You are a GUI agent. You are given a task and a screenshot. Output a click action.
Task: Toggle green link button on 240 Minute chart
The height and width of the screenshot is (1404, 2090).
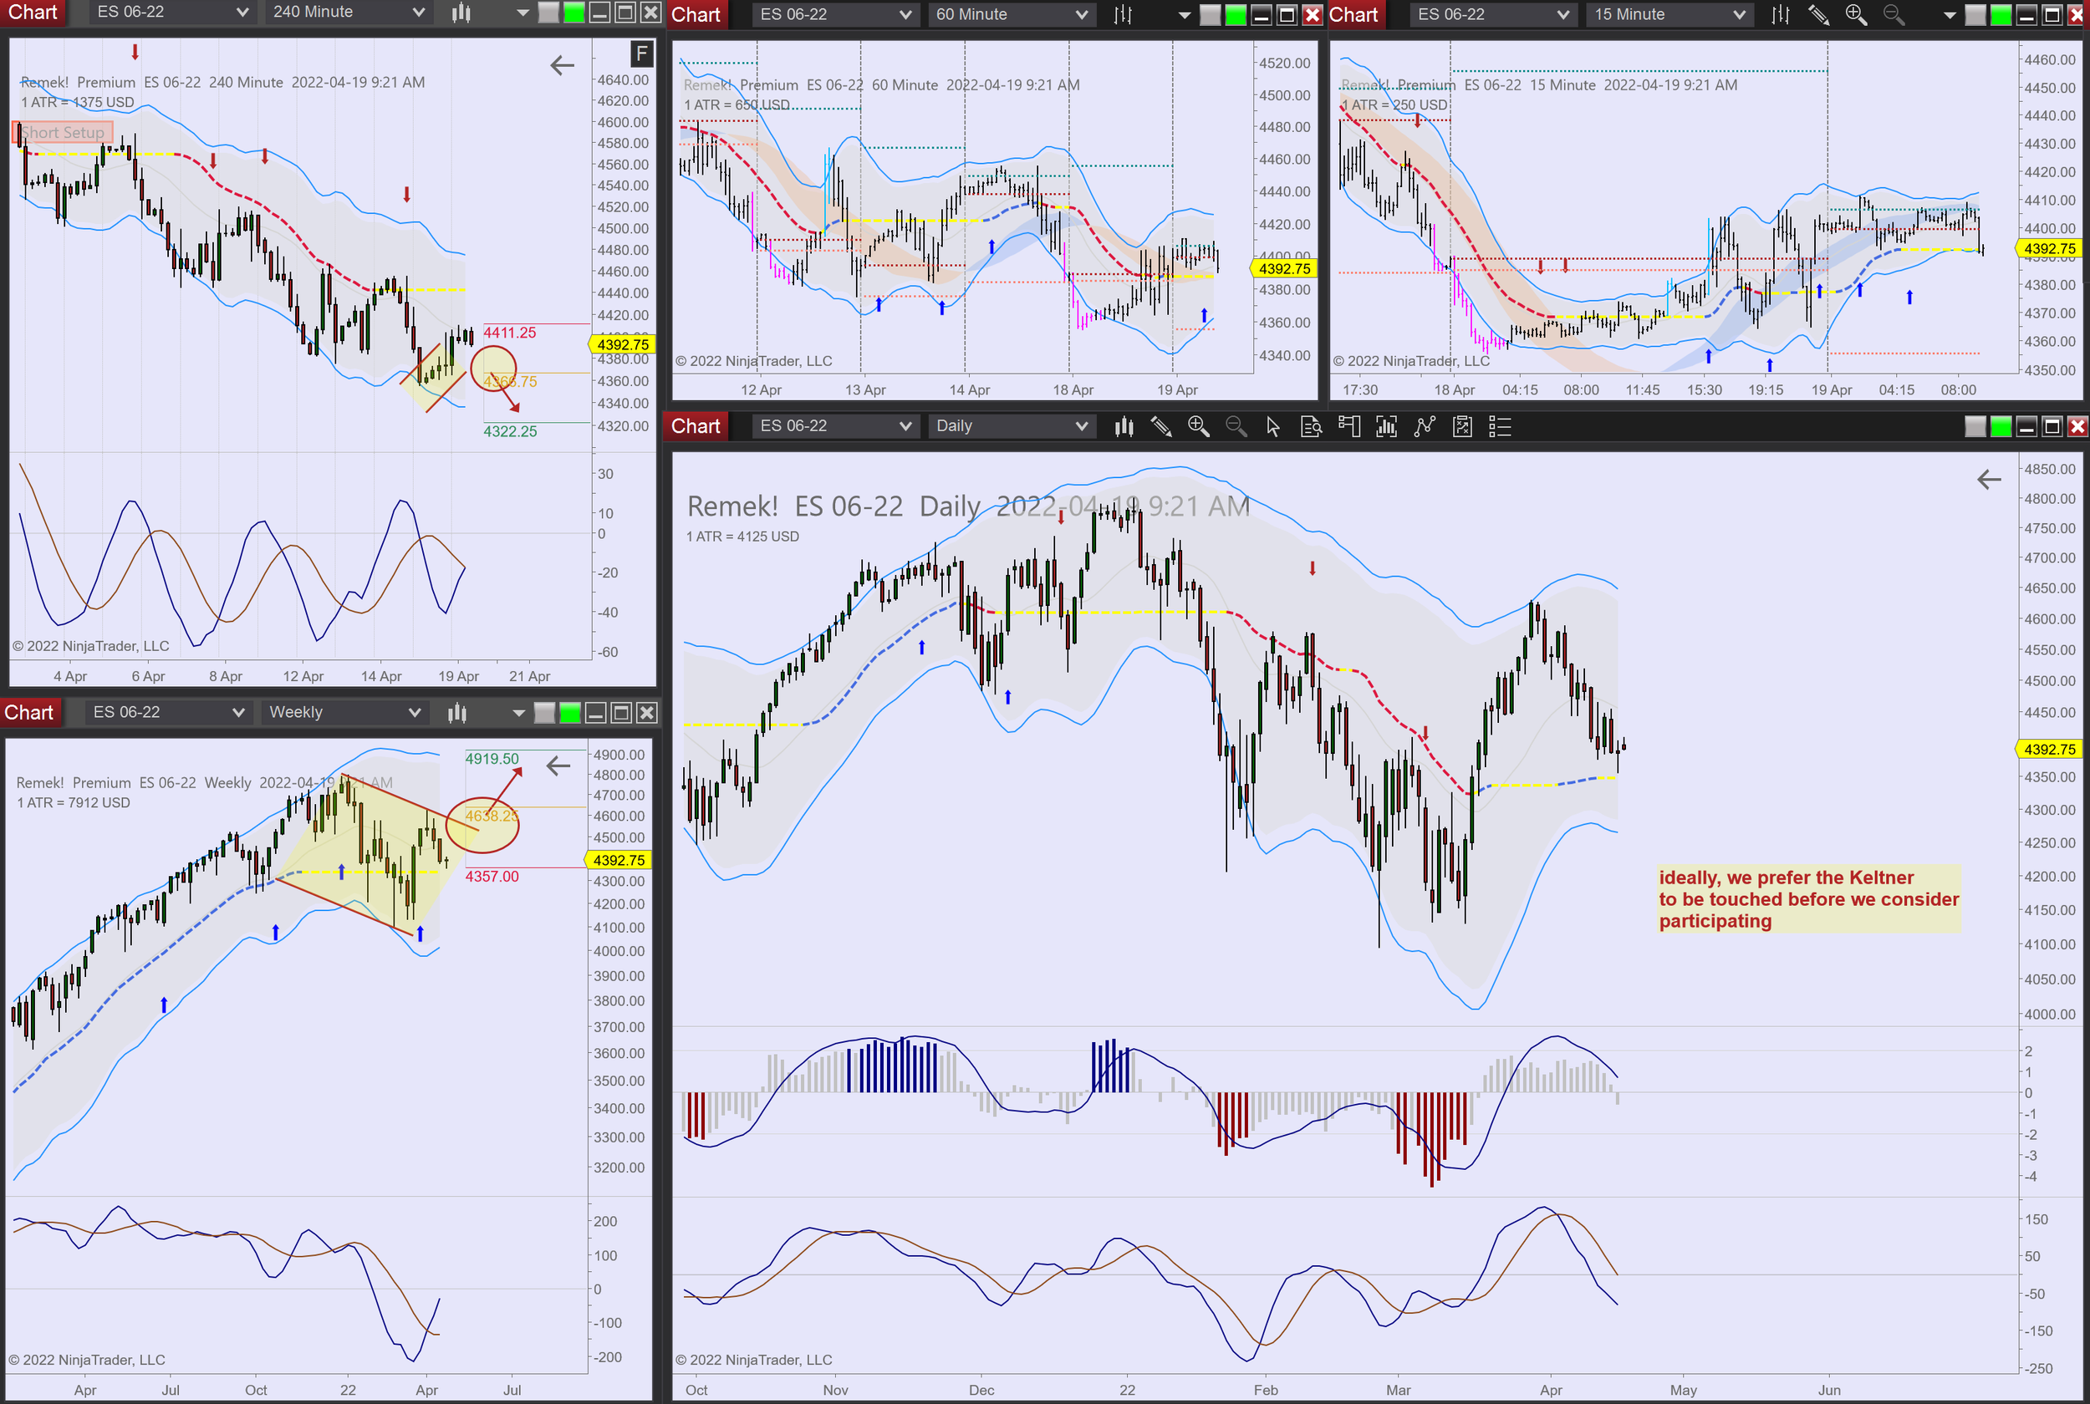[574, 13]
